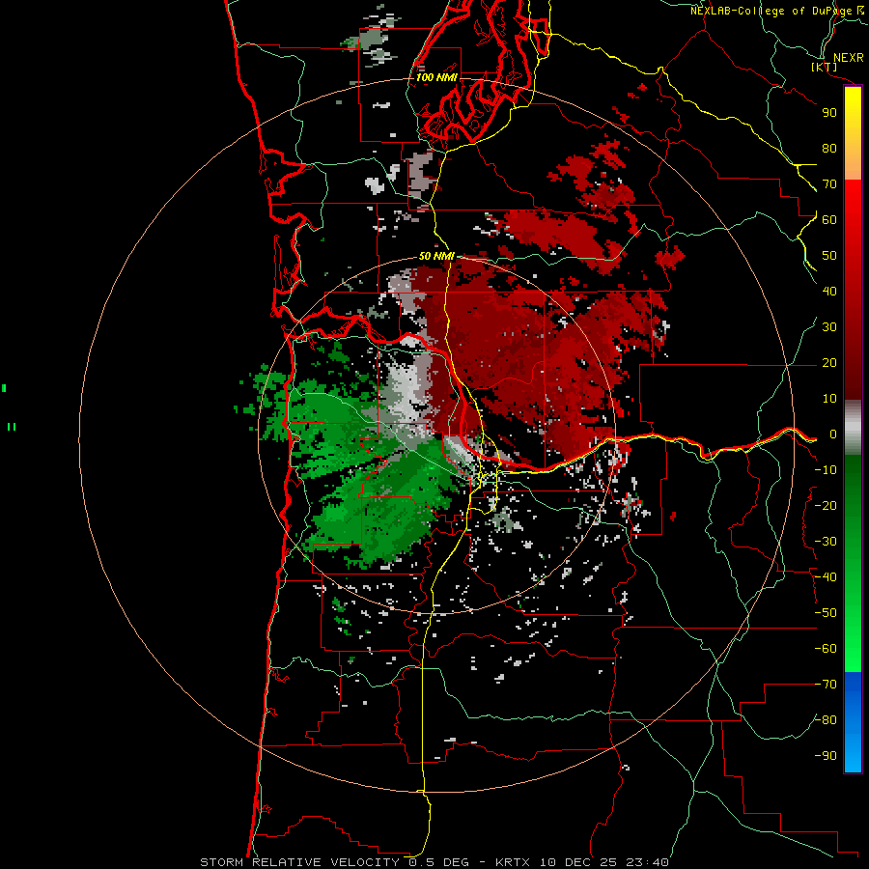Click the NEXR label above the color scale

click(848, 58)
